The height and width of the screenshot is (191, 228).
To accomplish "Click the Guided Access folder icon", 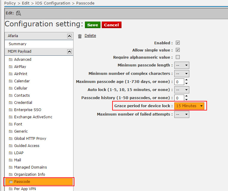I will pos(10,146).
